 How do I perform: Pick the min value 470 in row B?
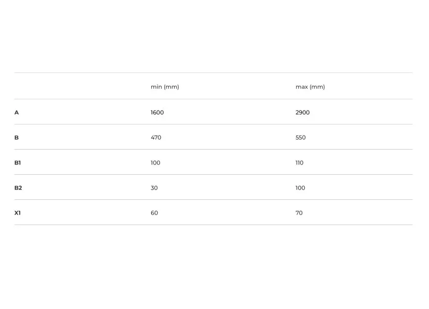click(x=156, y=138)
